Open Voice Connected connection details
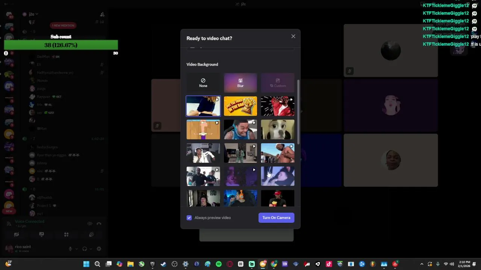The image size is (481, 270). (x=29, y=222)
